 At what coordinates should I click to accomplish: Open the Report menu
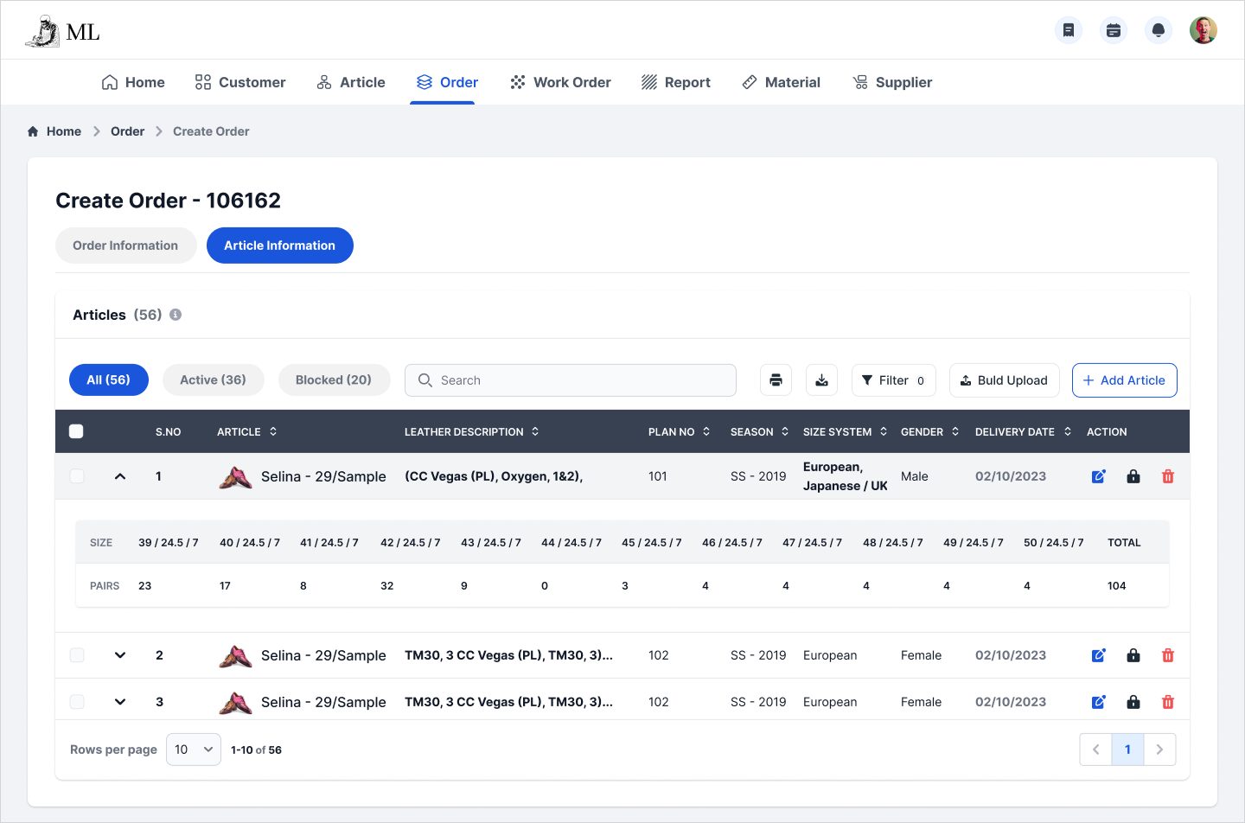[x=676, y=82]
